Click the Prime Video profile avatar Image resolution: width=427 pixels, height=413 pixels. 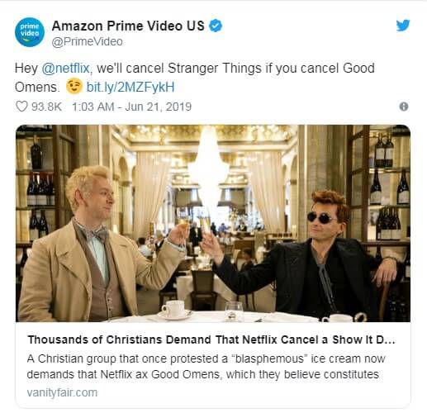[x=30, y=32]
